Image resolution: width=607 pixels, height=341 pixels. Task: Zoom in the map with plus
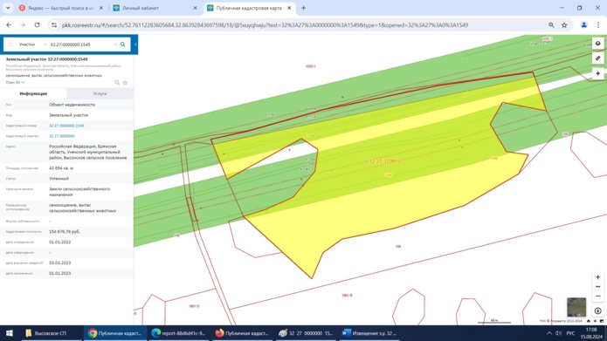pos(597,277)
